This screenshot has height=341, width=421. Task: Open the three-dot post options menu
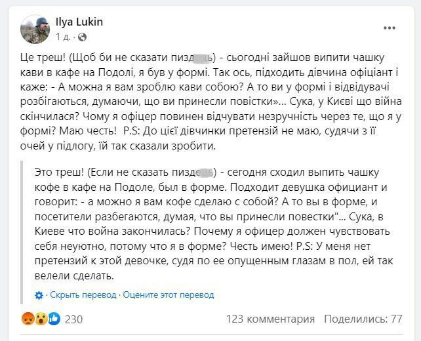(x=390, y=28)
